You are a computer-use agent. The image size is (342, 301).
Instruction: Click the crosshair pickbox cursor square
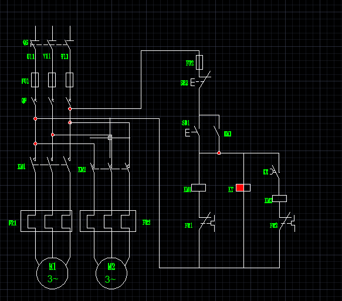[110, 138]
